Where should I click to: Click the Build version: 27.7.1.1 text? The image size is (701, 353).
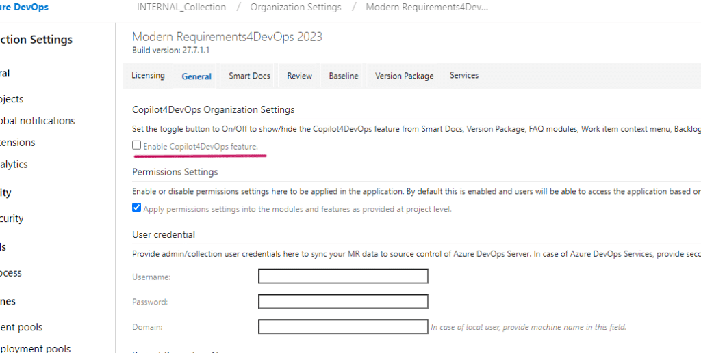tap(170, 50)
